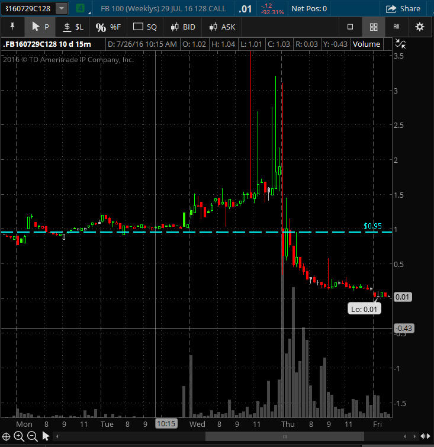434x447 pixels.
Task: Toggle the ASK candle display
Action: tap(220, 27)
